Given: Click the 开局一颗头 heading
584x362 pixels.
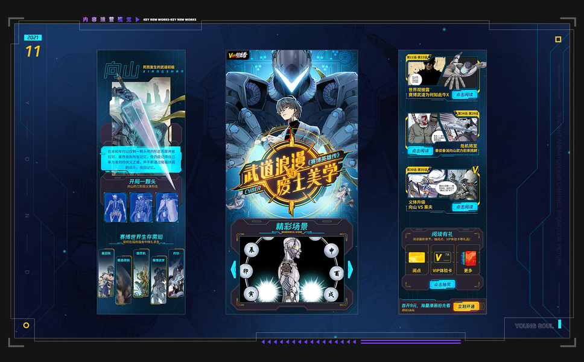Looking at the screenshot, I should [x=142, y=182].
